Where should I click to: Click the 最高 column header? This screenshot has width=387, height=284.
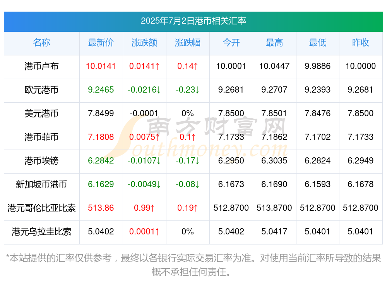(274, 43)
